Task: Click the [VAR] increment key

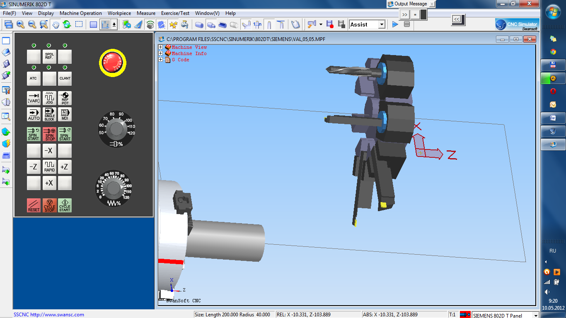Action: click(34, 98)
